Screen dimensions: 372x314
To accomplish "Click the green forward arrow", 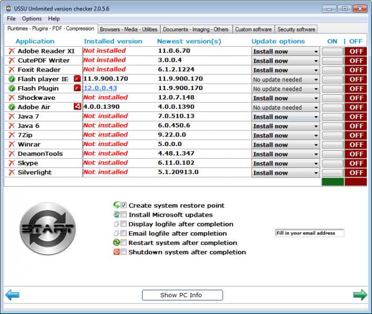I will [360, 295].
